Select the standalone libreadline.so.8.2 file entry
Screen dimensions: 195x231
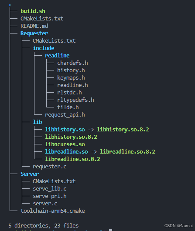pyautogui.click(x=72, y=159)
